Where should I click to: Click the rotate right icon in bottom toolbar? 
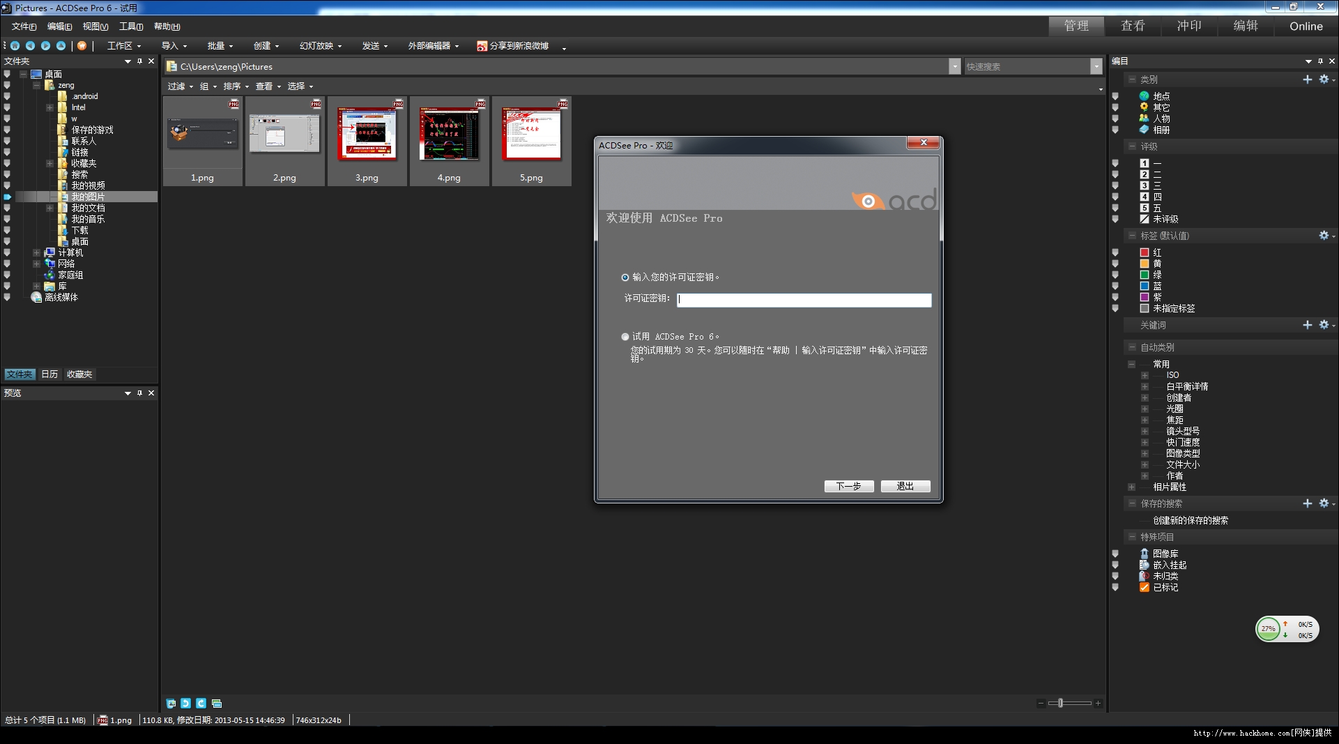tap(201, 704)
